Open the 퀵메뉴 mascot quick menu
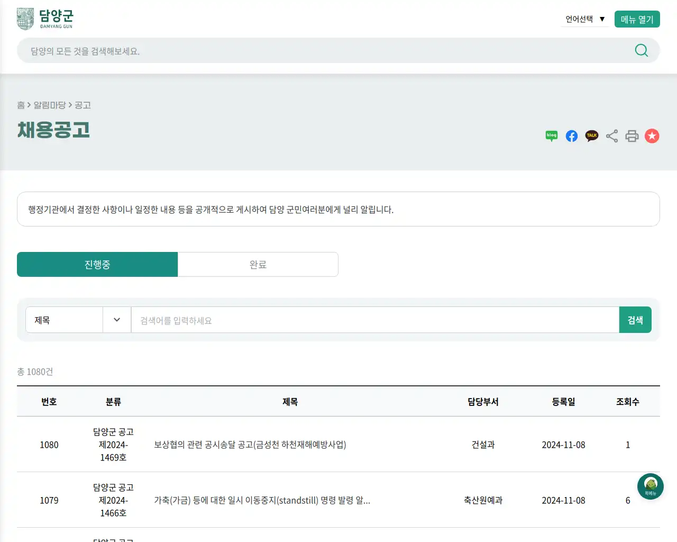The height and width of the screenshot is (542, 677). click(650, 486)
